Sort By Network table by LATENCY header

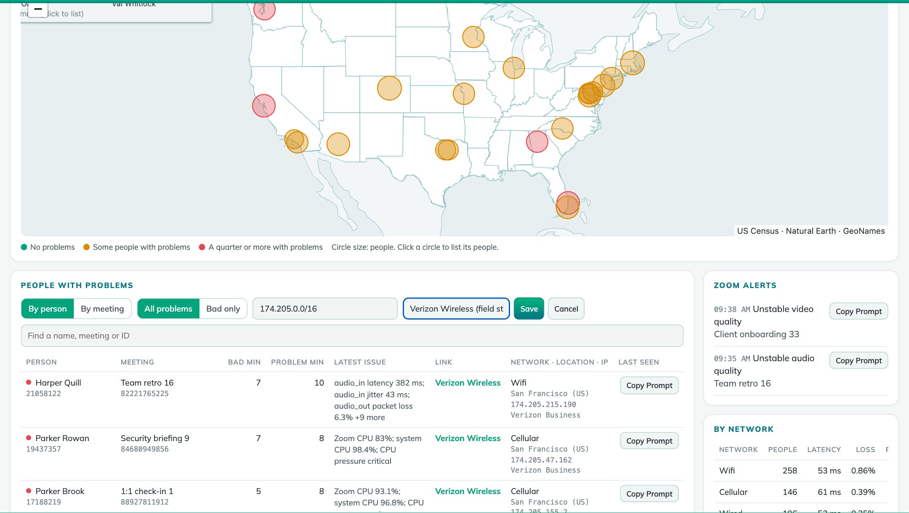(x=824, y=450)
